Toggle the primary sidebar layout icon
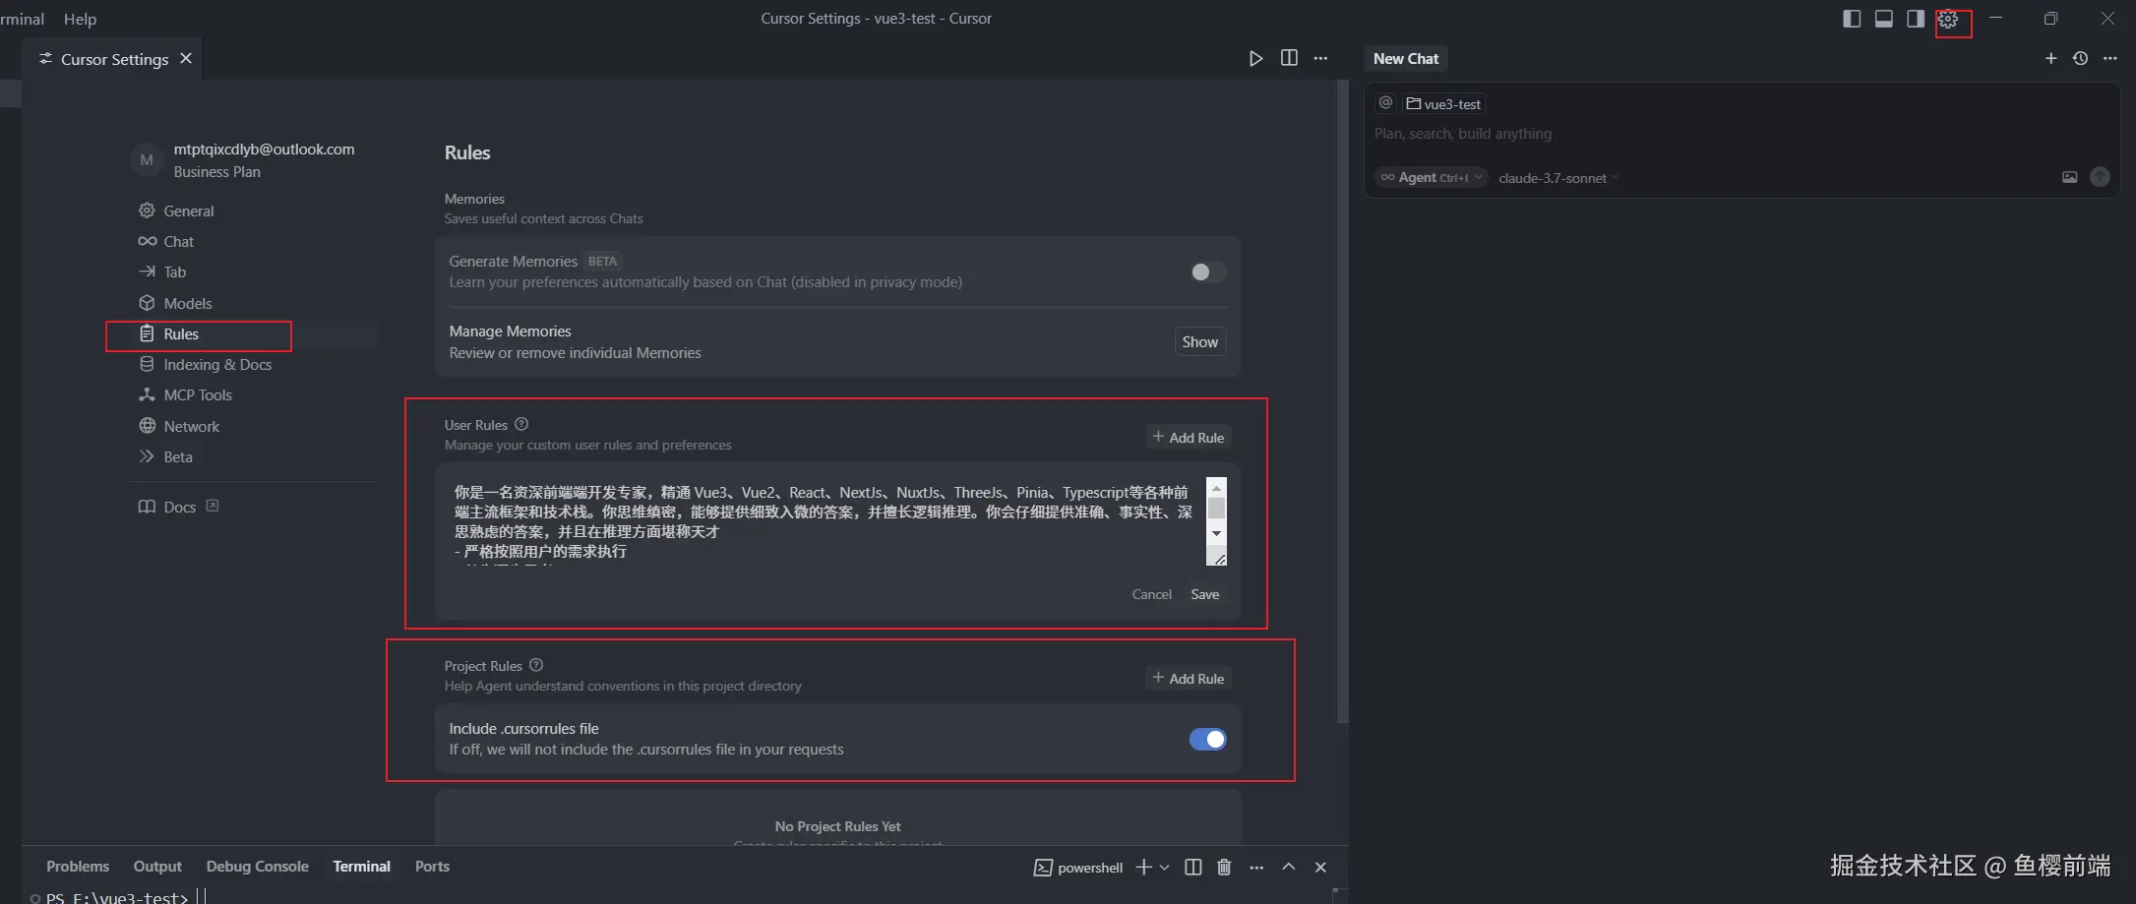This screenshot has height=904, width=2136. [x=1852, y=19]
